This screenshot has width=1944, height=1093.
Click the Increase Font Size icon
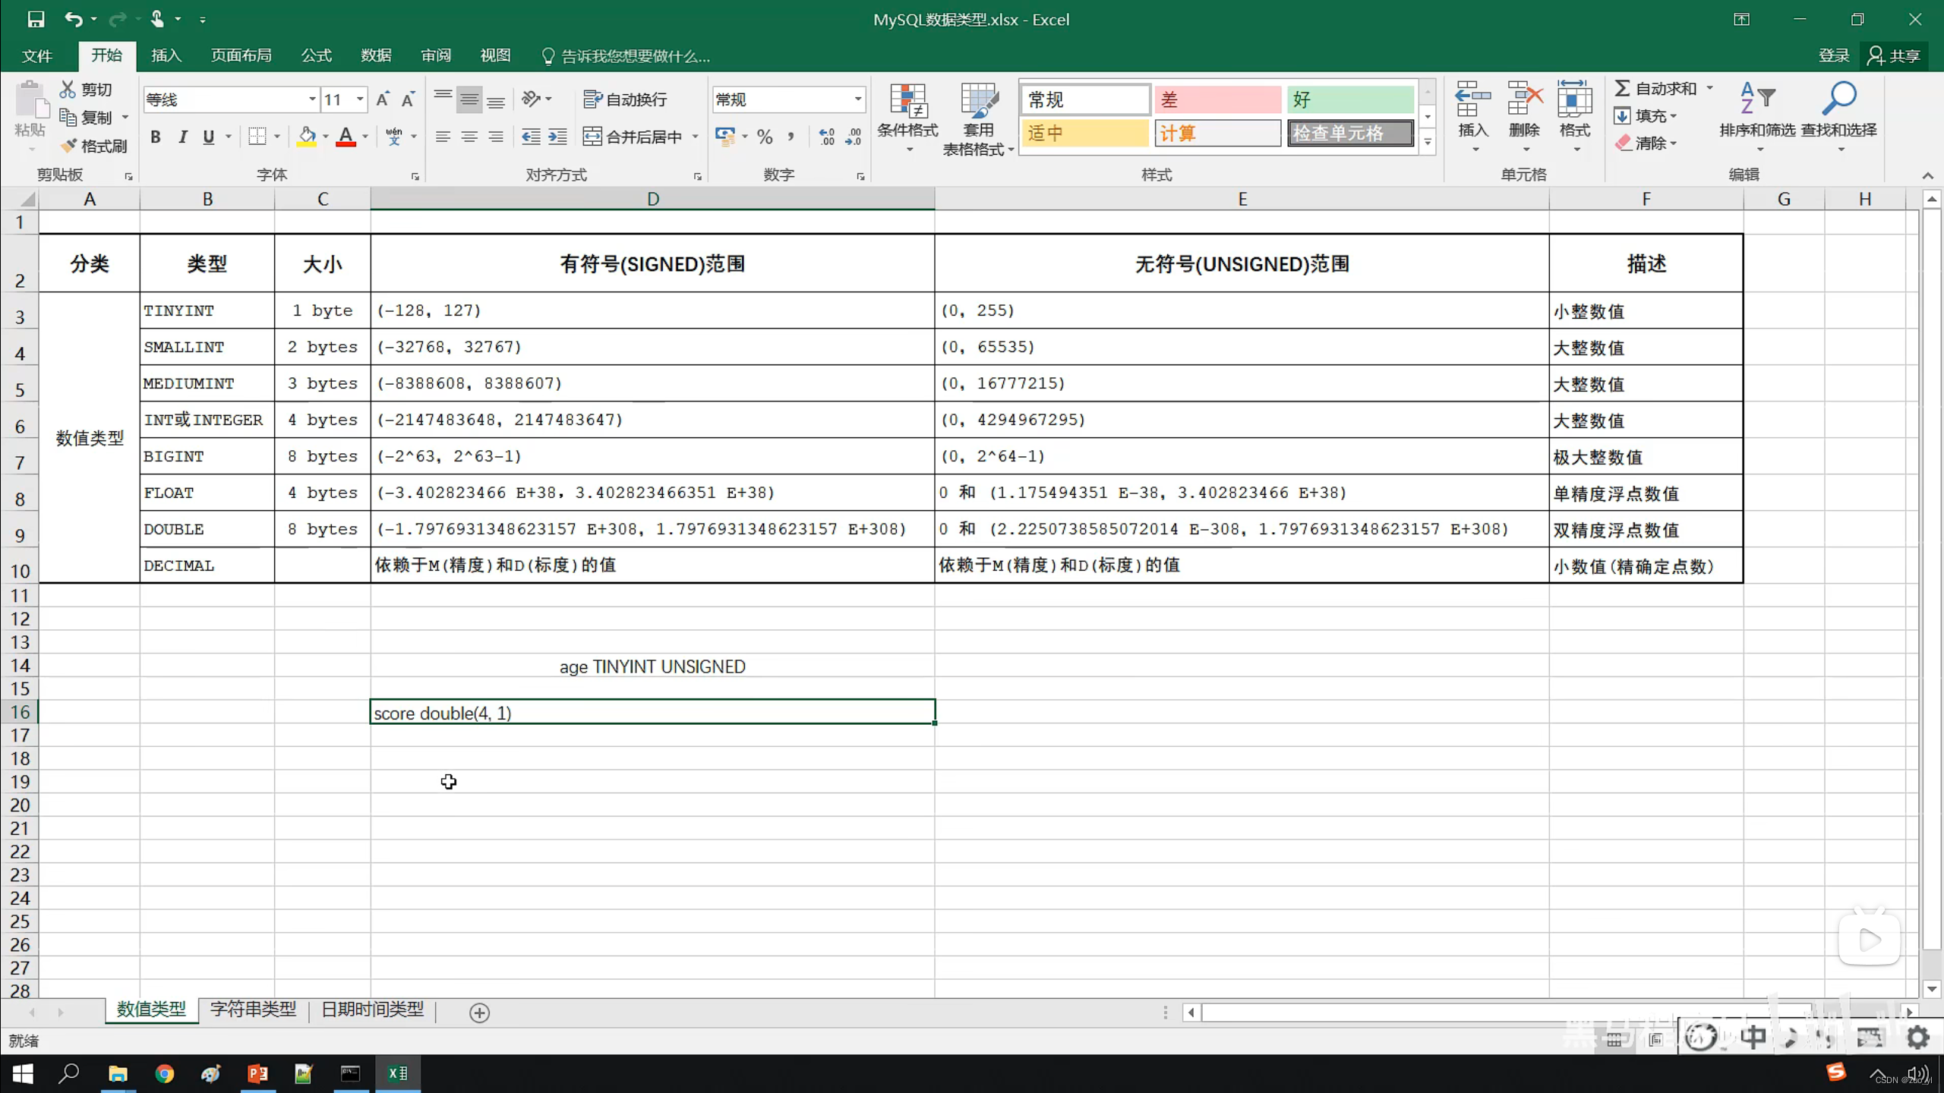[383, 99]
